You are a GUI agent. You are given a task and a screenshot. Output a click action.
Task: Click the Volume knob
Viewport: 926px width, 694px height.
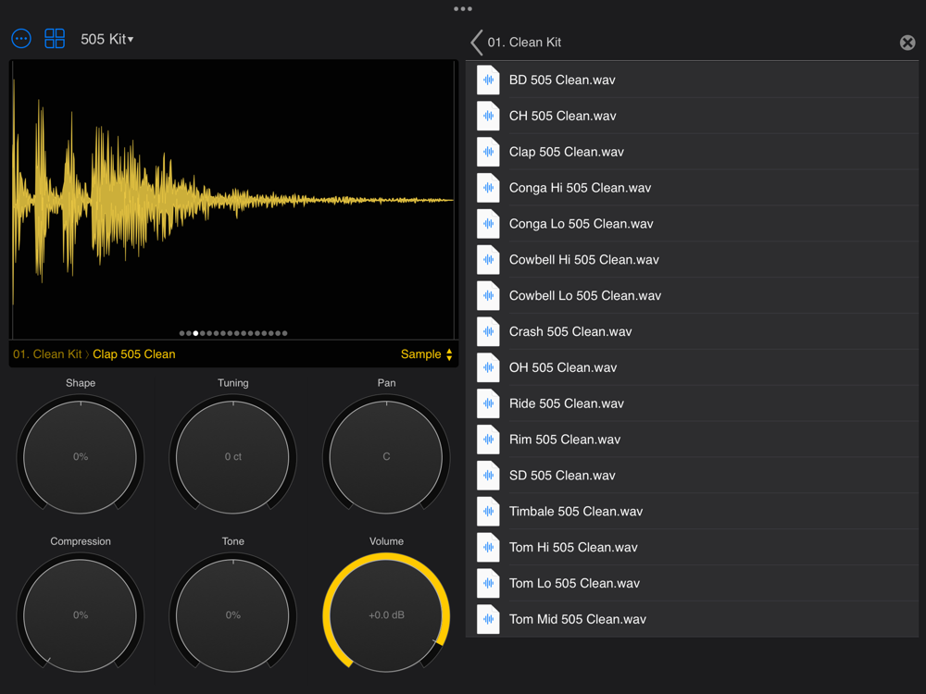pyautogui.click(x=386, y=614)
